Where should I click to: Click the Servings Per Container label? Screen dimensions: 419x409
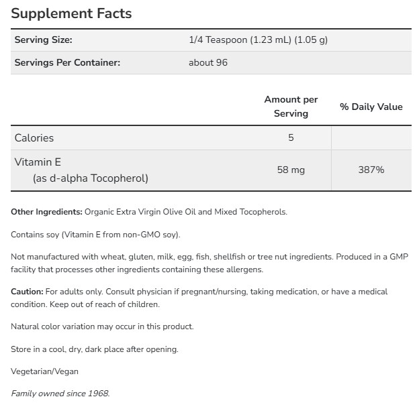(x=67, y=63)
